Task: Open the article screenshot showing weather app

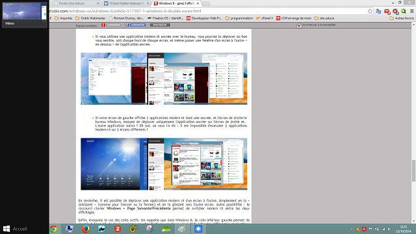Action: click(x=164, y=164)
